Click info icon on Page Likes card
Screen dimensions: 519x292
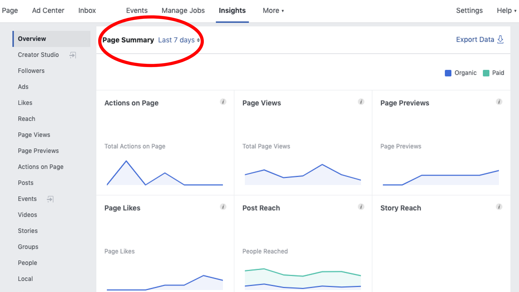point(223,207)
